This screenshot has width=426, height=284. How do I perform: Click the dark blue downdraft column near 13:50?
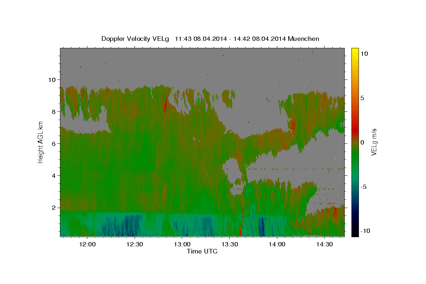[262, 226]
